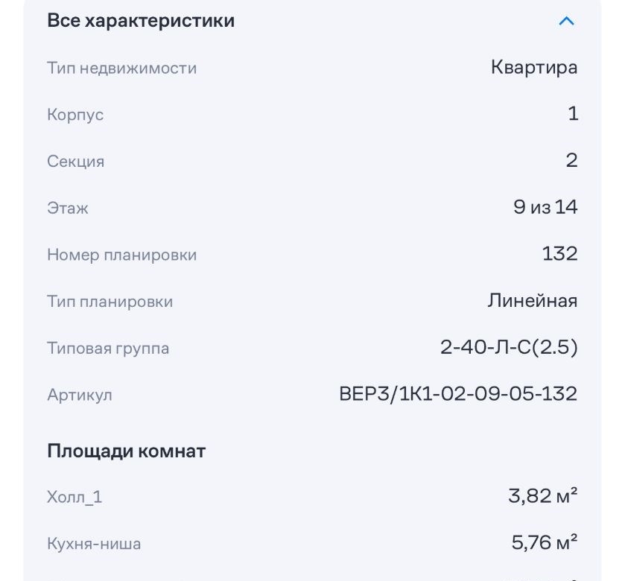Click the layout number value 132
625x581 pixels.
[559, 254]
